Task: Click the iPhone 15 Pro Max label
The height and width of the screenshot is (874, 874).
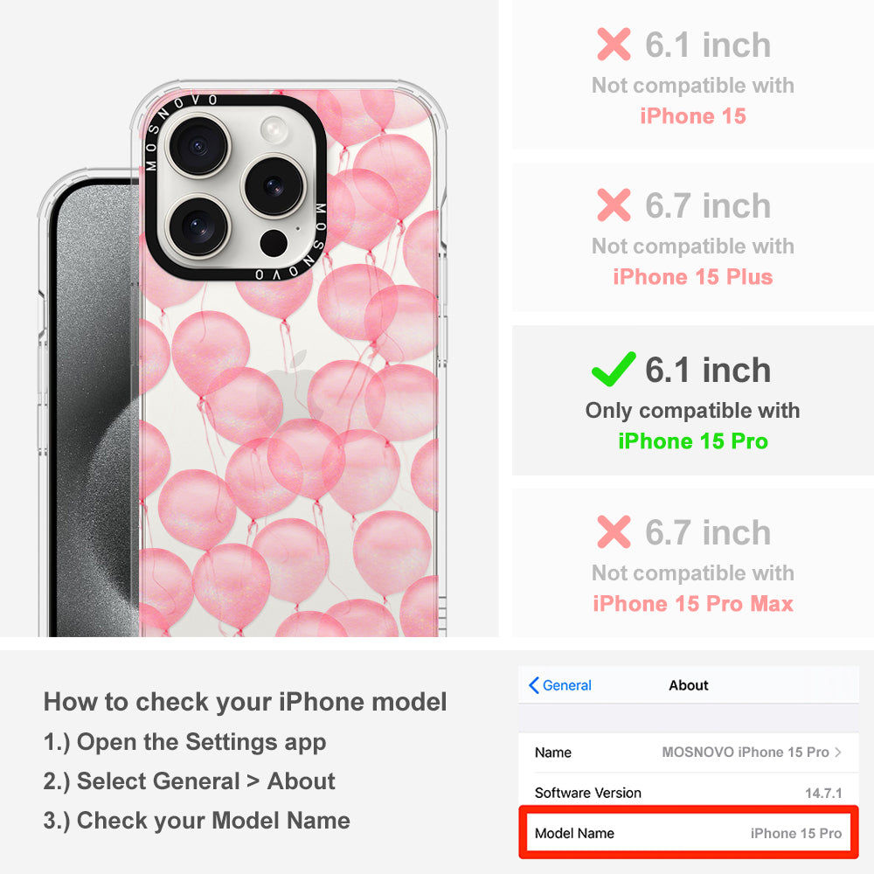Action: 693,604
